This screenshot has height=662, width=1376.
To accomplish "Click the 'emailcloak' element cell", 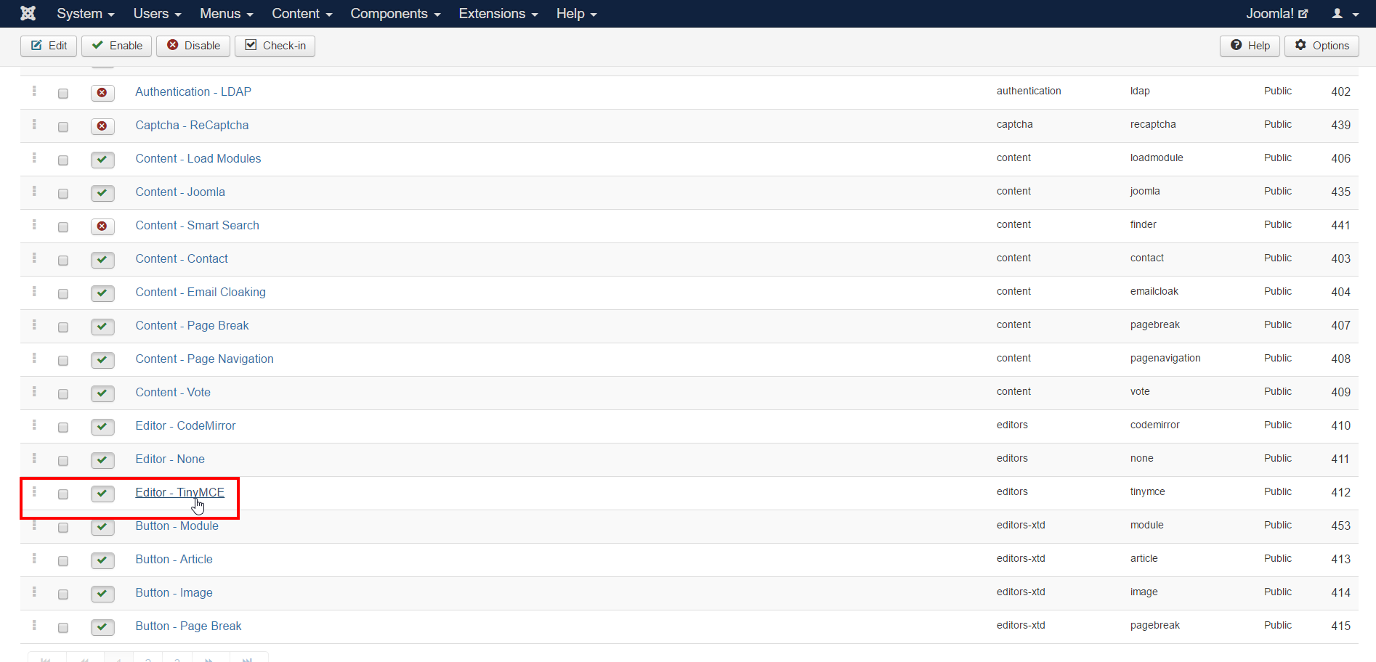I will (x=1154, y=292).
